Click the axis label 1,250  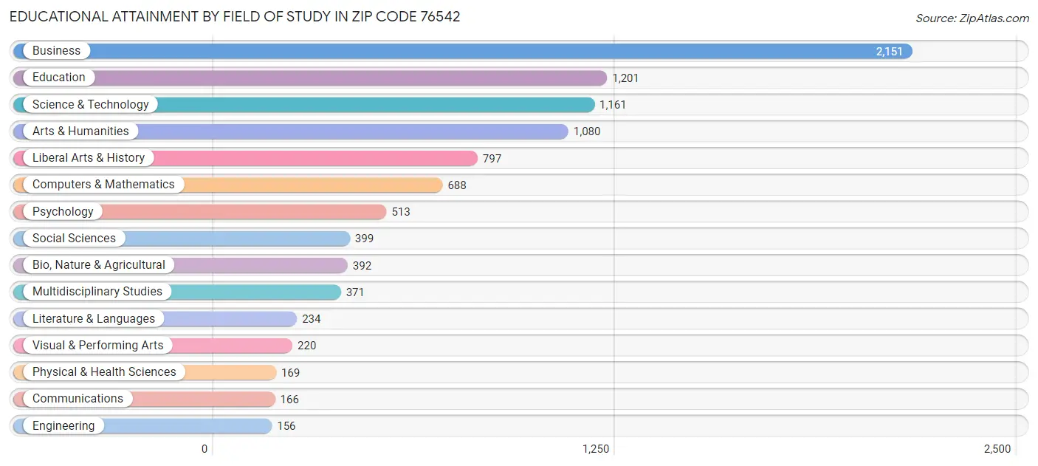[596, 449]
